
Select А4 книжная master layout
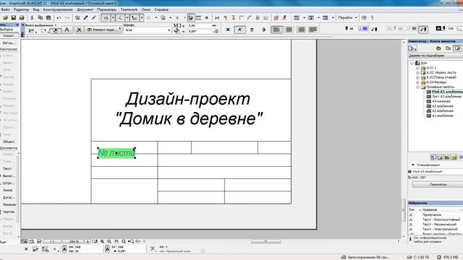tap(441, 101)
